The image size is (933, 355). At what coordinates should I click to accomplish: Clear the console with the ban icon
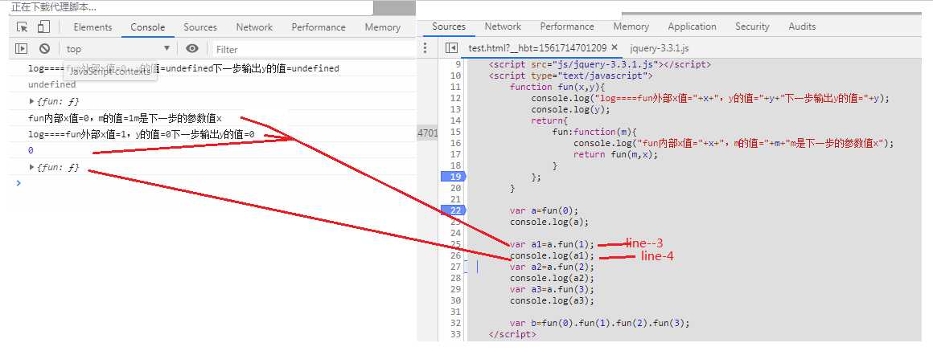pyautogui.click(x=44, y=49)
